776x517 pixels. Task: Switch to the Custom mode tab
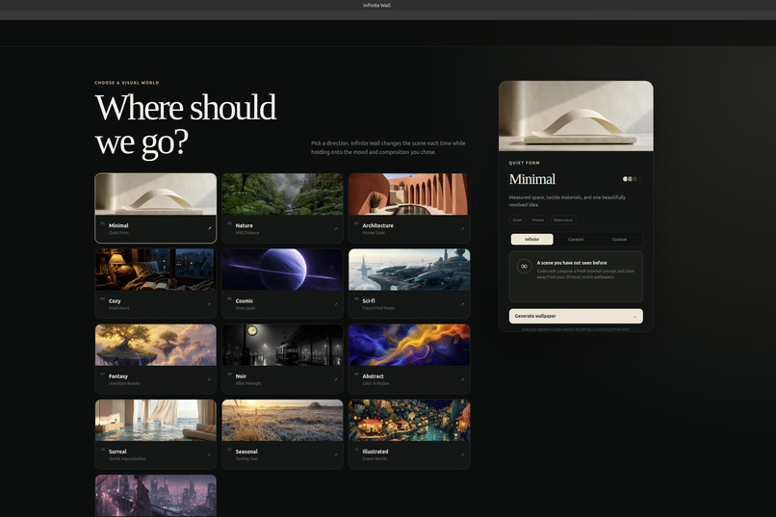point(620,240)
